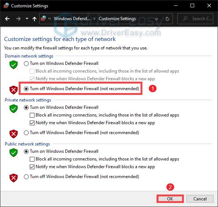This screenshot has height=207, width=218.
Task: Go back using the back arrow
Action: click(7, 19)
